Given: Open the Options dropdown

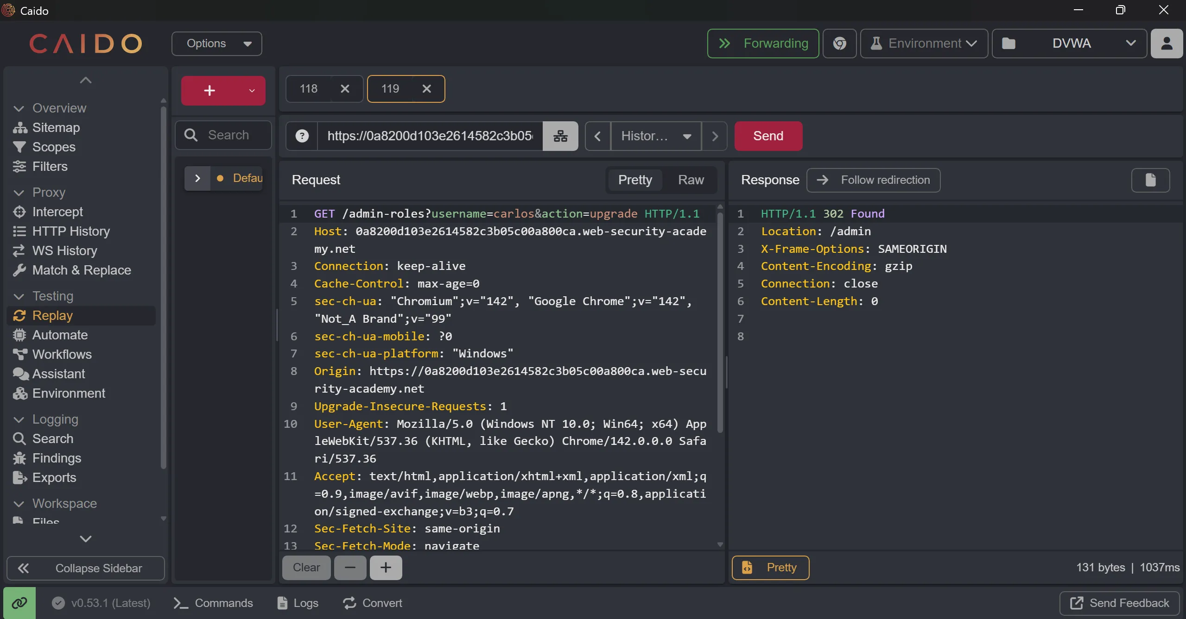Looking at the screenshot, I should point(217,44).
